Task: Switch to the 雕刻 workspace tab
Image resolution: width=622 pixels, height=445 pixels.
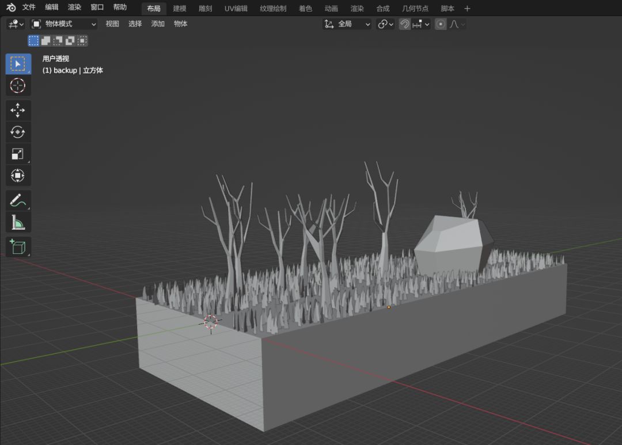Action: (205, 9)
